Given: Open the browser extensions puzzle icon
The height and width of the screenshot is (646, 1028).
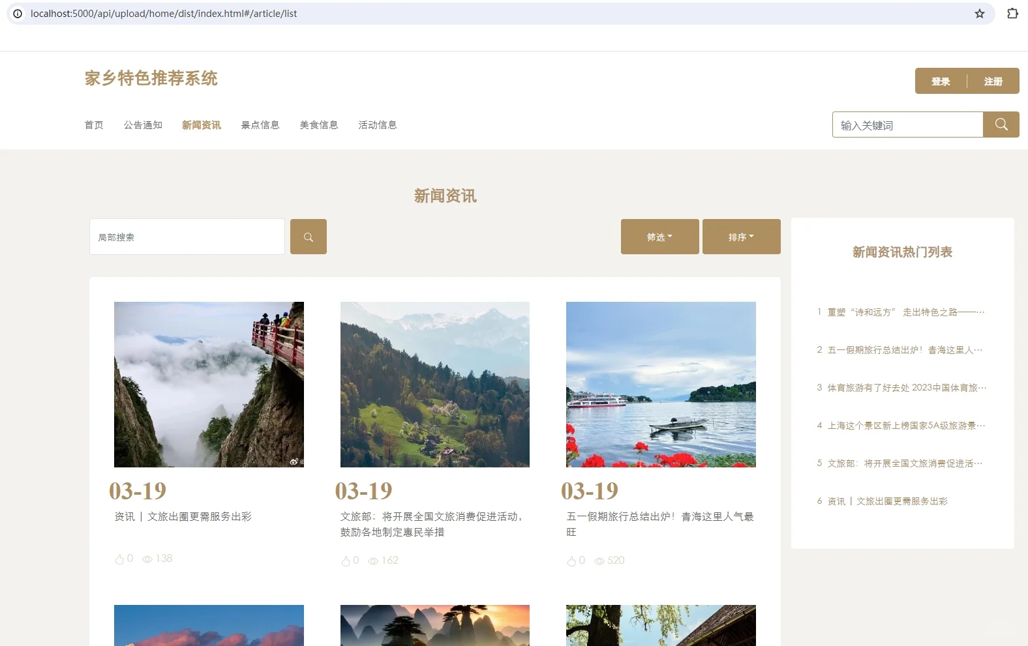Looking at the screenshot, I should (x=1012, y=14).
